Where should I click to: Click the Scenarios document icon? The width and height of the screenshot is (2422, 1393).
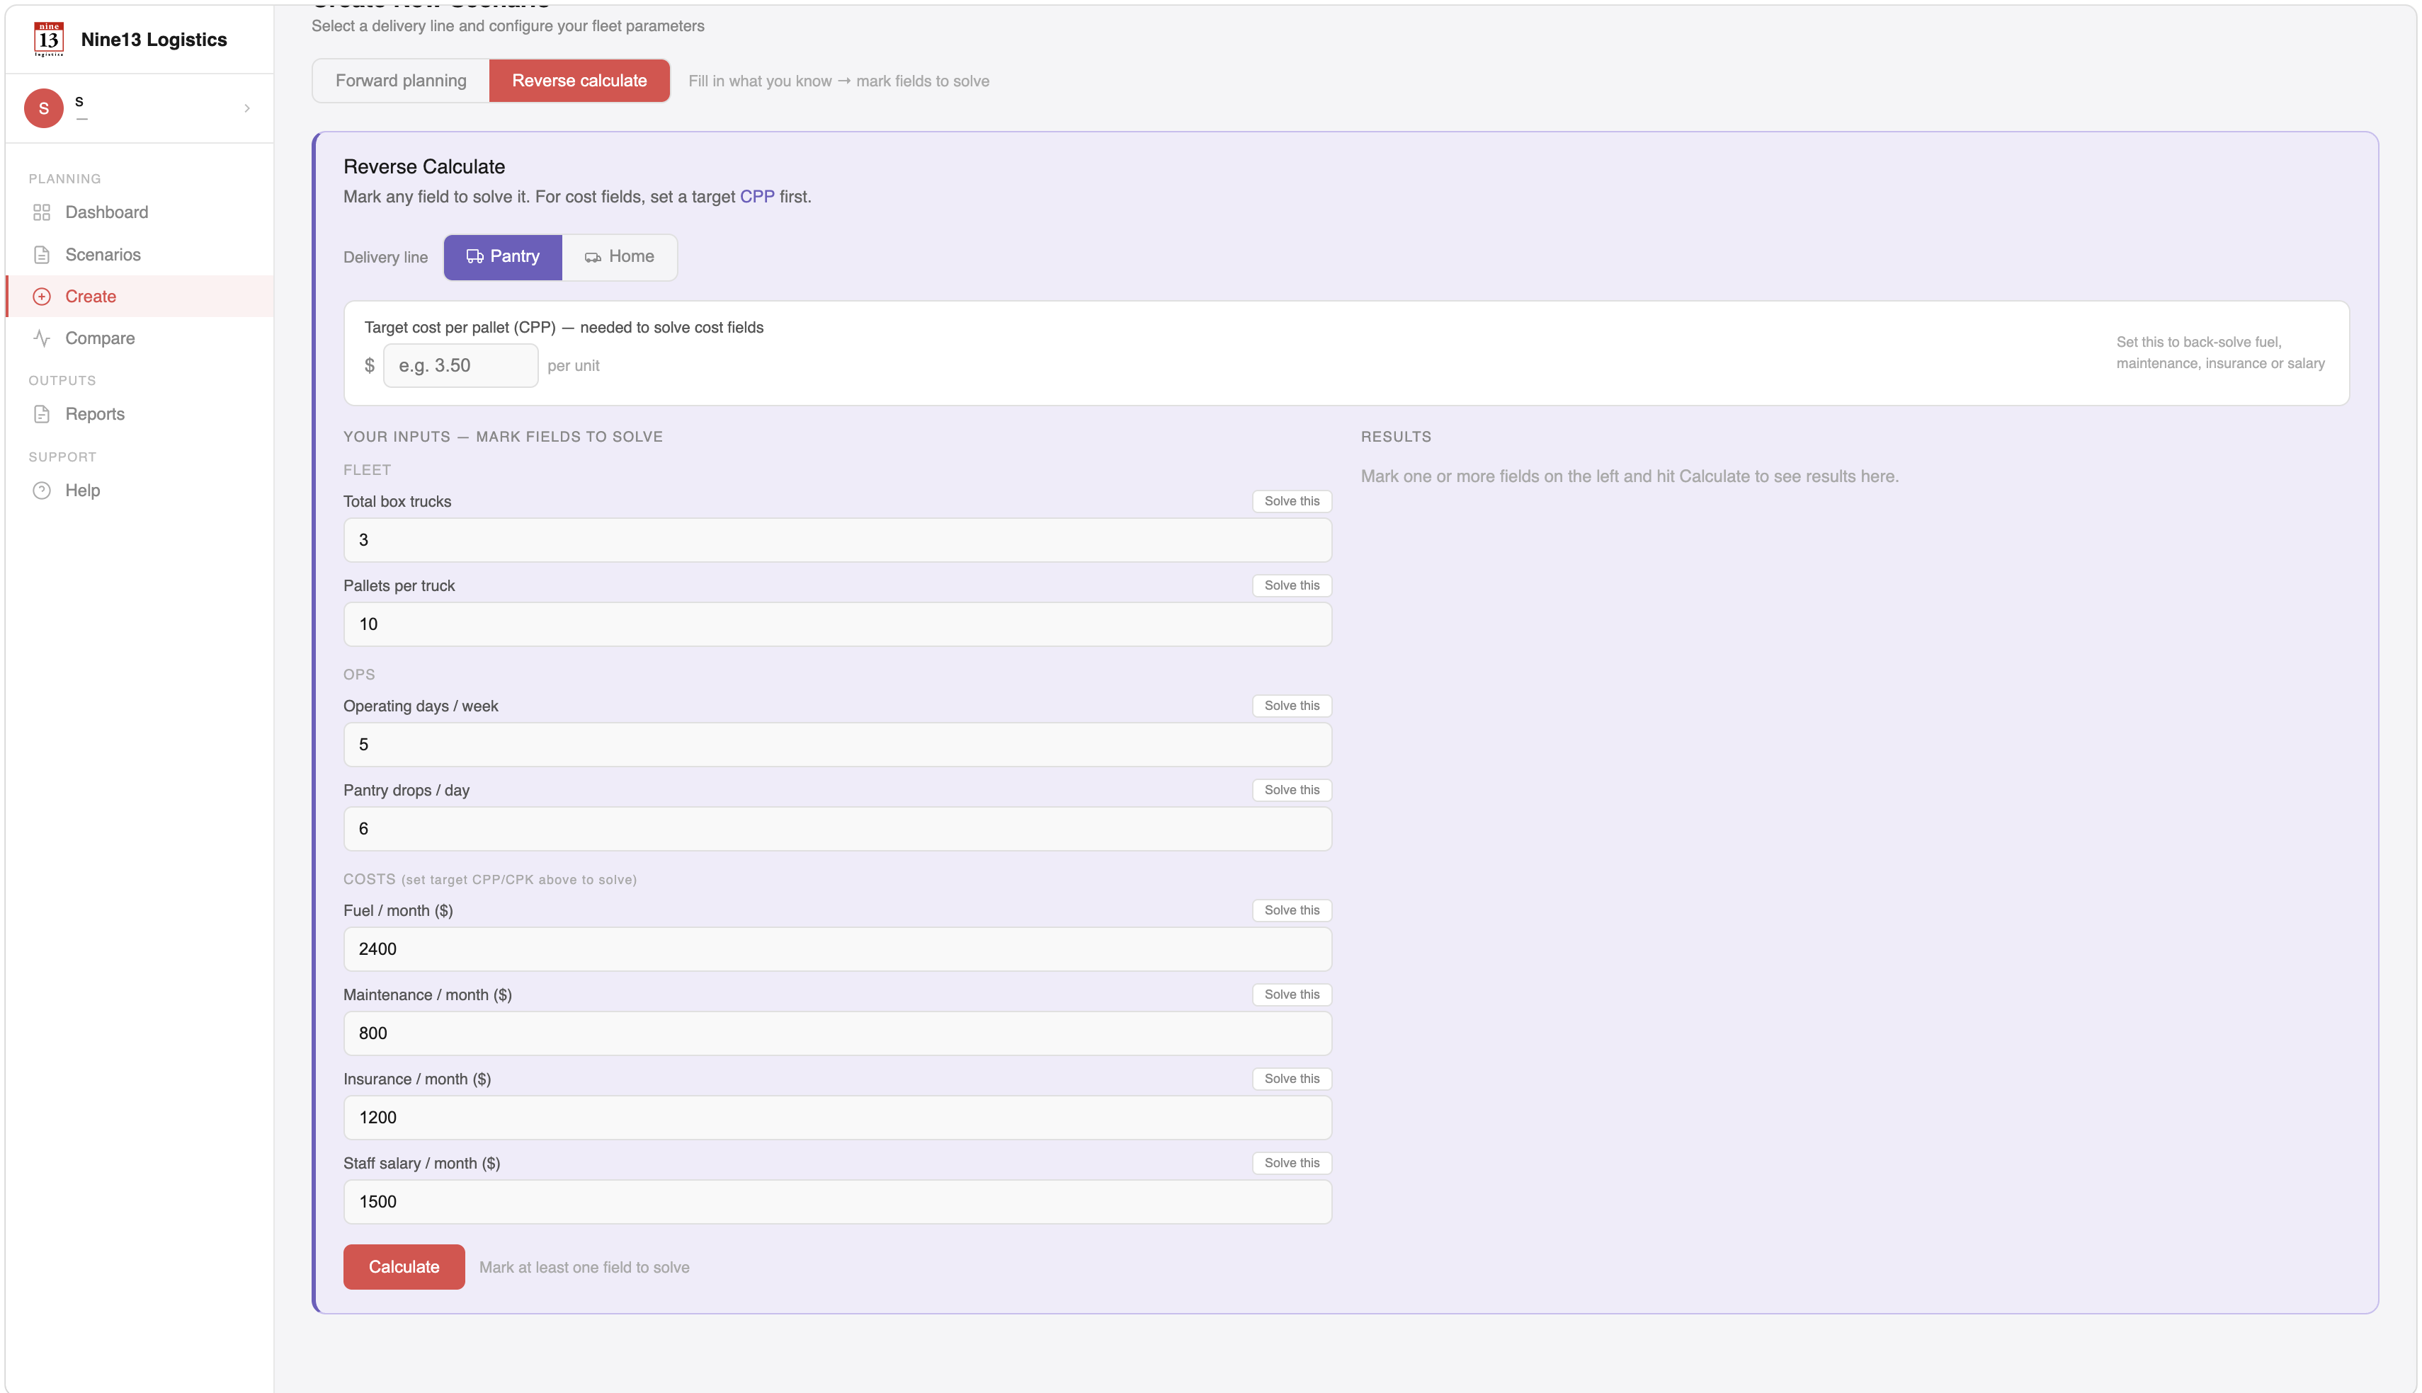pos(42,255)
